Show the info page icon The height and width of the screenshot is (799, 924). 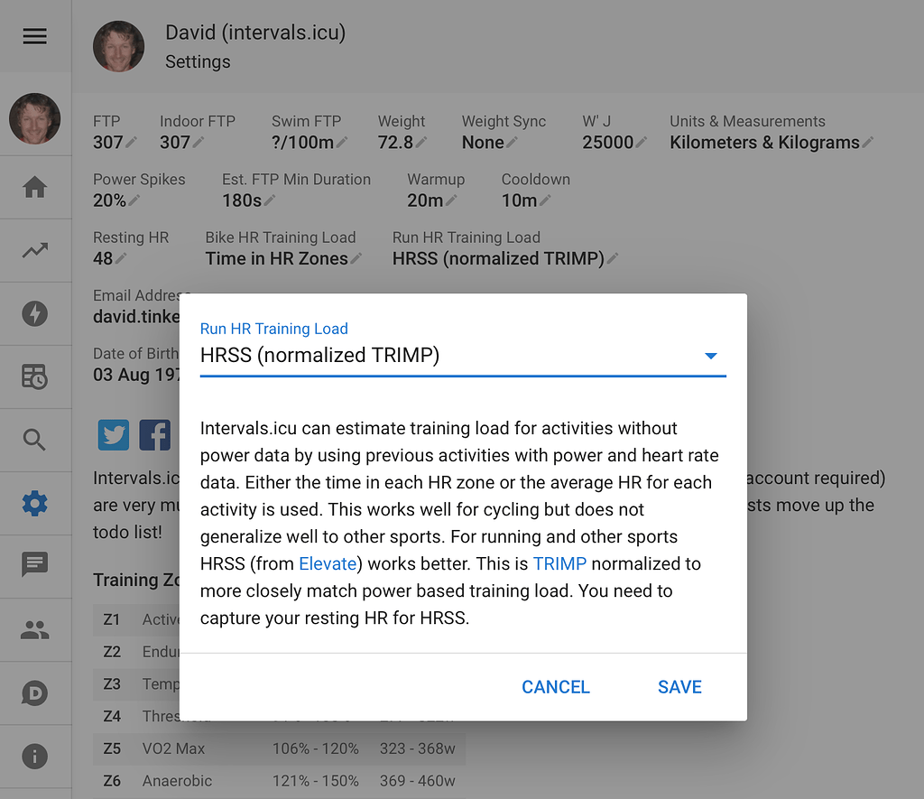[x=34, y=757]
